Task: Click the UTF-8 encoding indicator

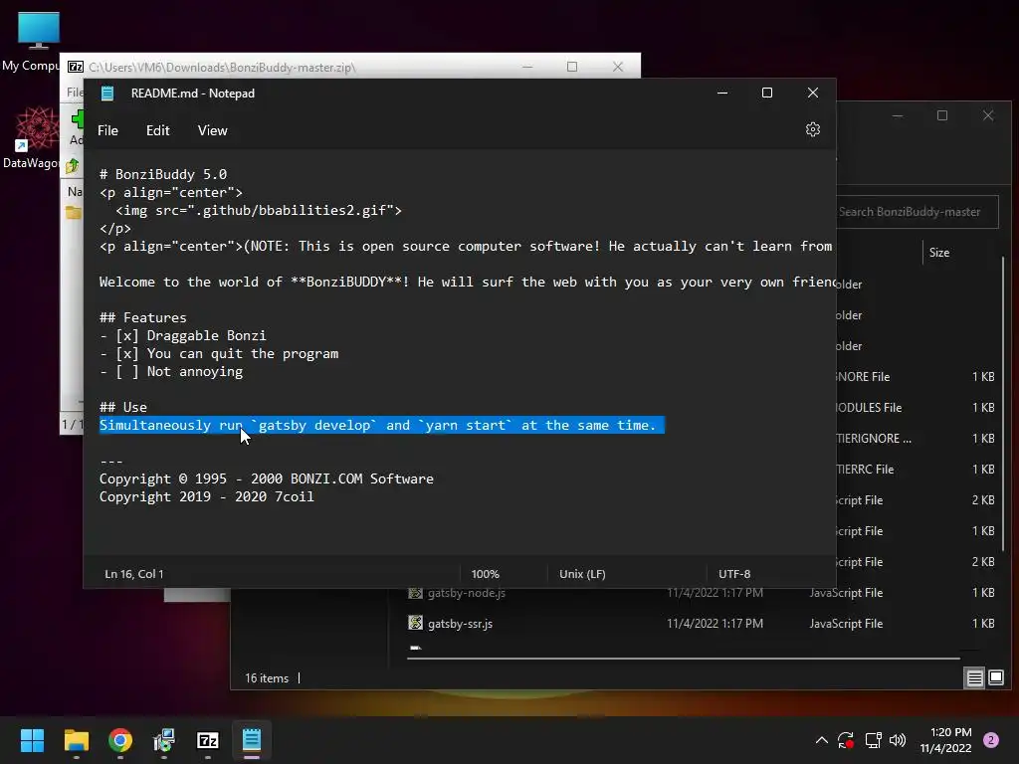Action: pyautogui.click(x=734, y=574)
